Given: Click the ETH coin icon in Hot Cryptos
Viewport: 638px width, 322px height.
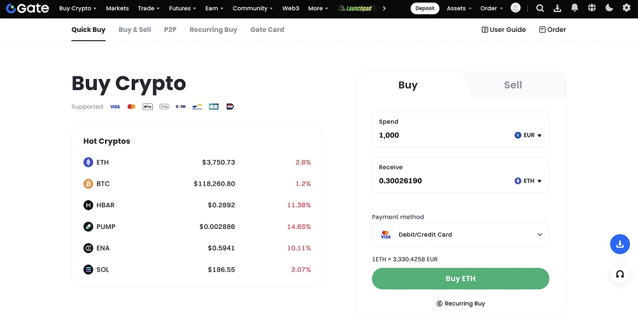Looking at the screenshot, I should [x=89, y=162].
